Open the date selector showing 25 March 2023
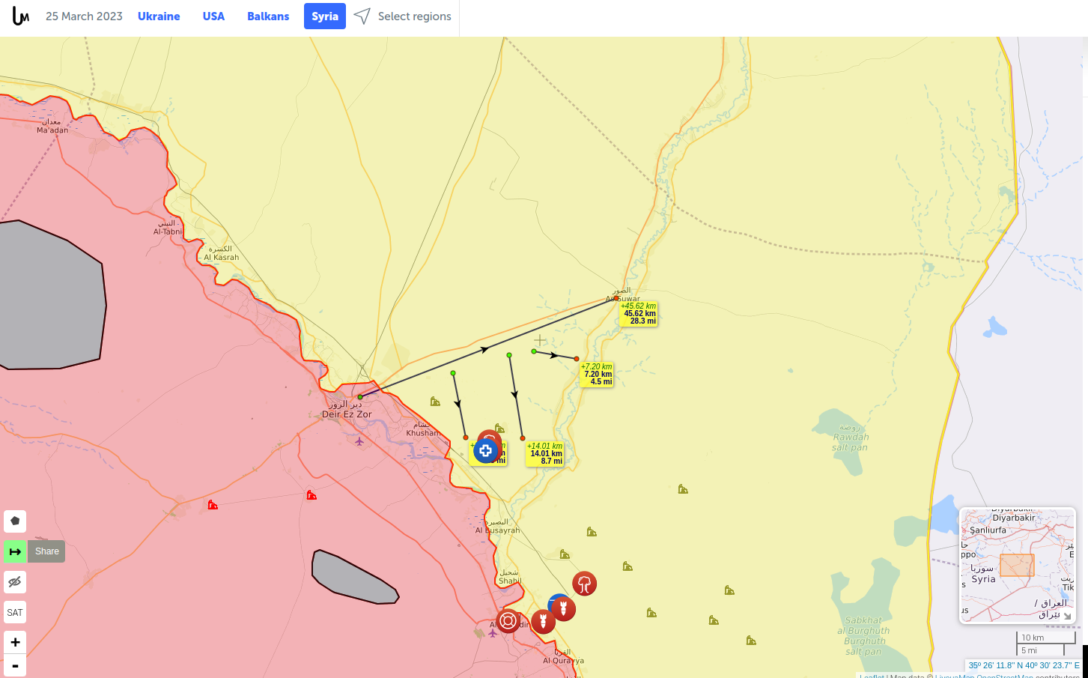The height and width of the screenshot is (678, 1088). [x=84, y=16]
